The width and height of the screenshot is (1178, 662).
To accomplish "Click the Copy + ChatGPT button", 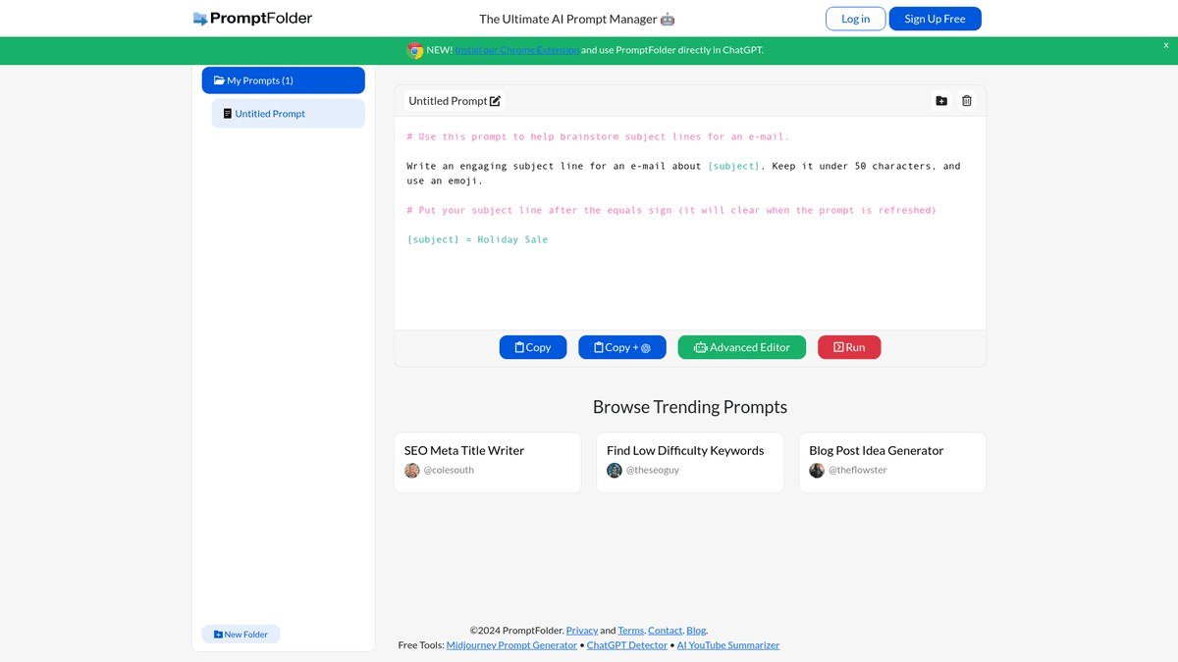I will (622, 347).
